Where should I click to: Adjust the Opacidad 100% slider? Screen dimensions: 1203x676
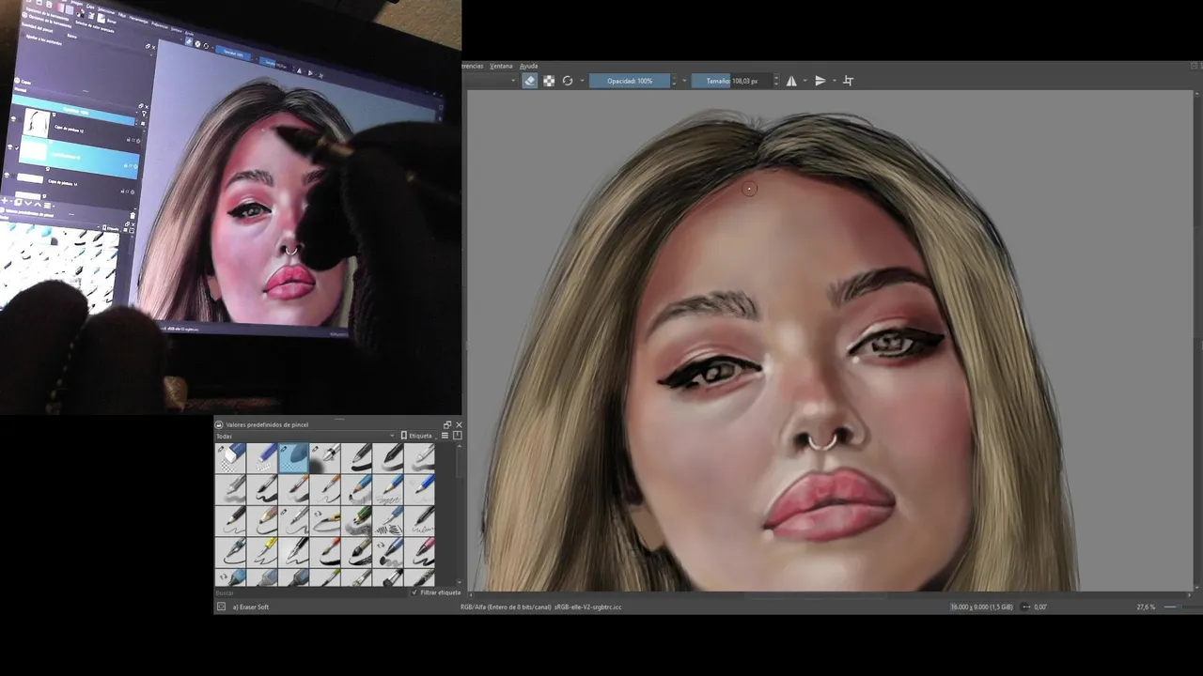(x=630, y=81)
